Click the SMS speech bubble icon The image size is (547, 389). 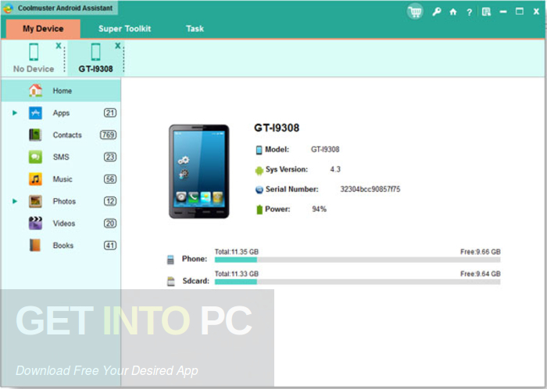click(35, 157)
